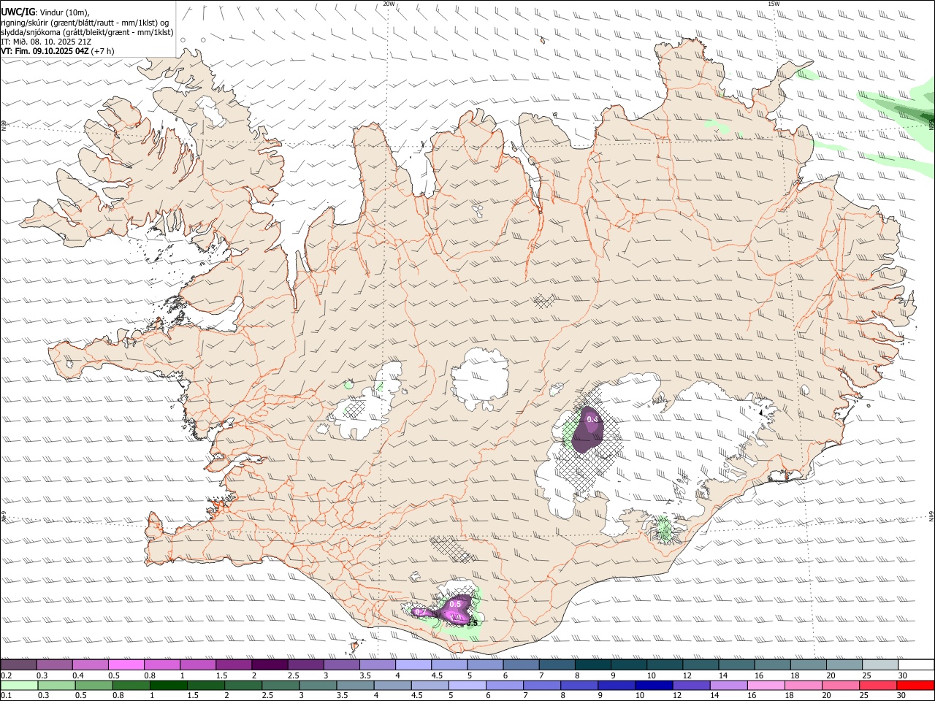Click the 0.4 contour label on the glacier
Image resolution: width=935 pixels, height=701 pixels.
click(592, 419)
